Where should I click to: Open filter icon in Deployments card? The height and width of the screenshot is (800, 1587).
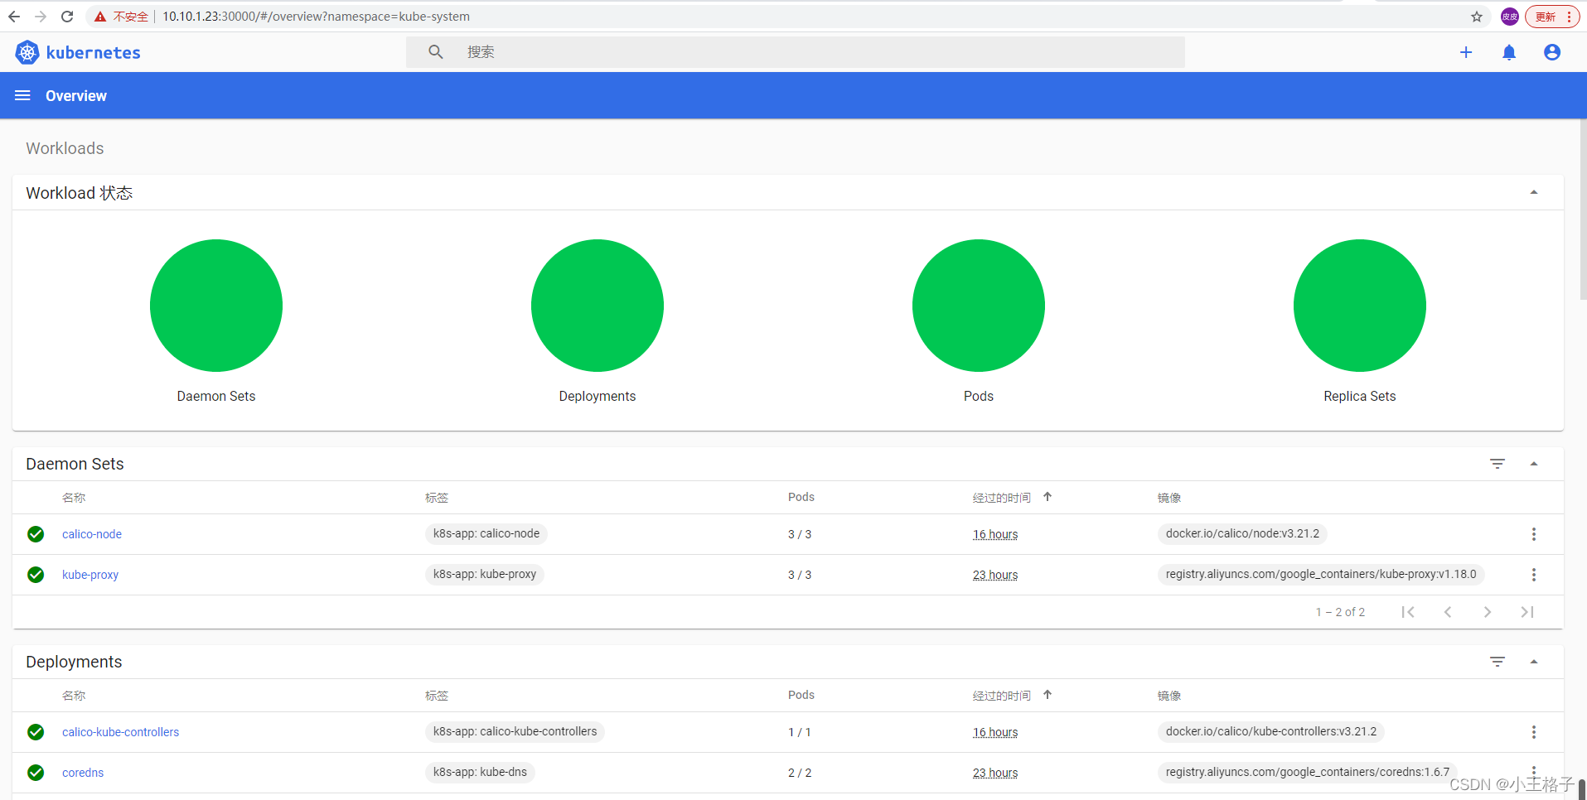point(1497,662)
